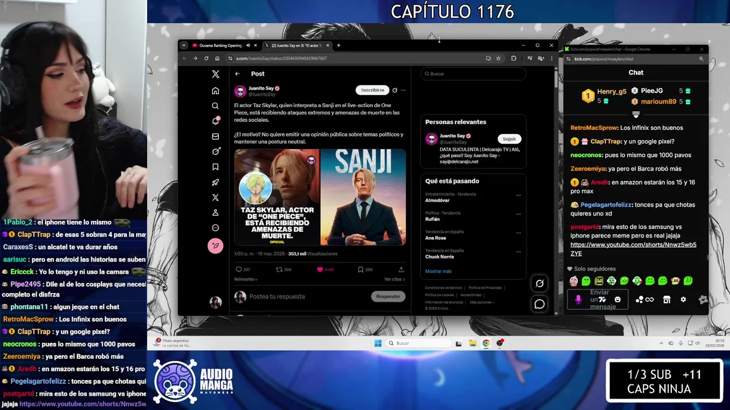Open the SANJI poster image in the post
This screenshot has width=730, height=410.
click(363, 198)
